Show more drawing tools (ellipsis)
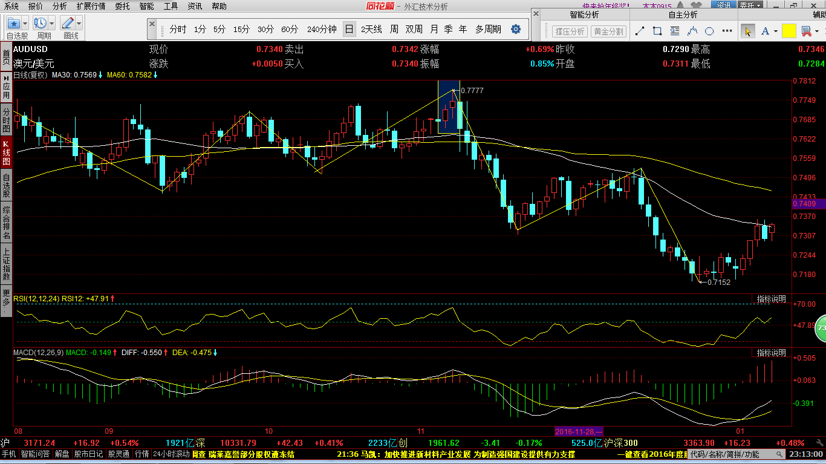This screenshot has width=826, height=464. tap(727, 31)
